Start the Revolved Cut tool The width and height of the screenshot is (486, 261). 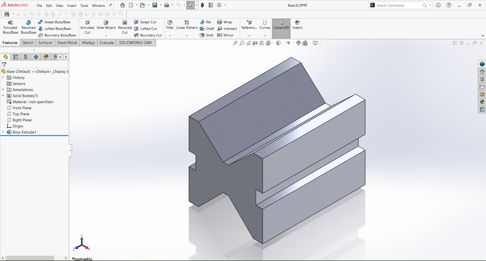tap(125, 27)
